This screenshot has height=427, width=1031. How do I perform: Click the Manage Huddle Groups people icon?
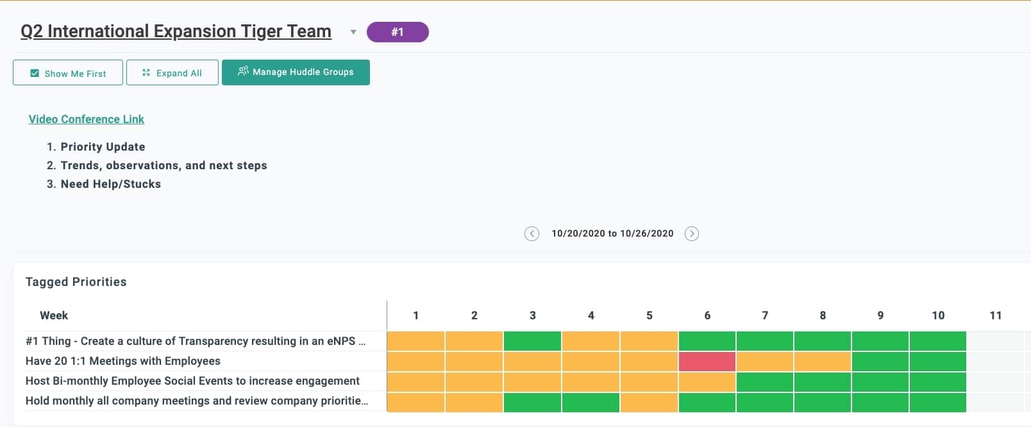pos(243,71)
